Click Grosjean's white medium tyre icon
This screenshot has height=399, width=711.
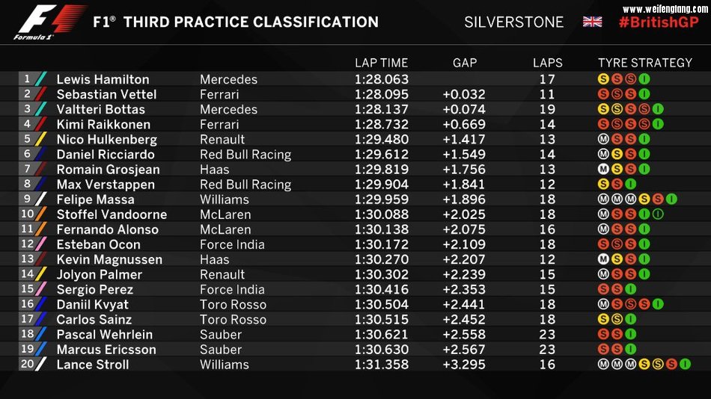[603, 170]
